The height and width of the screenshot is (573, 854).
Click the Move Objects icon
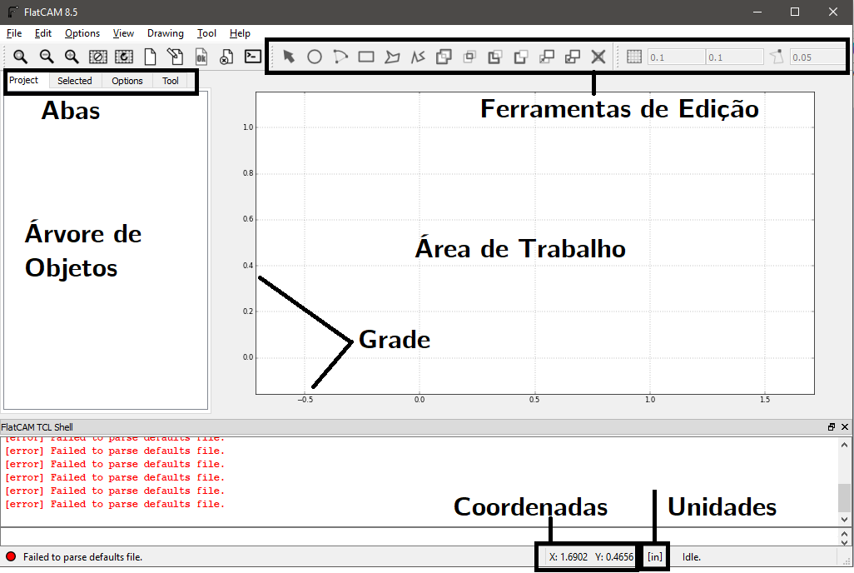point(546,57)
